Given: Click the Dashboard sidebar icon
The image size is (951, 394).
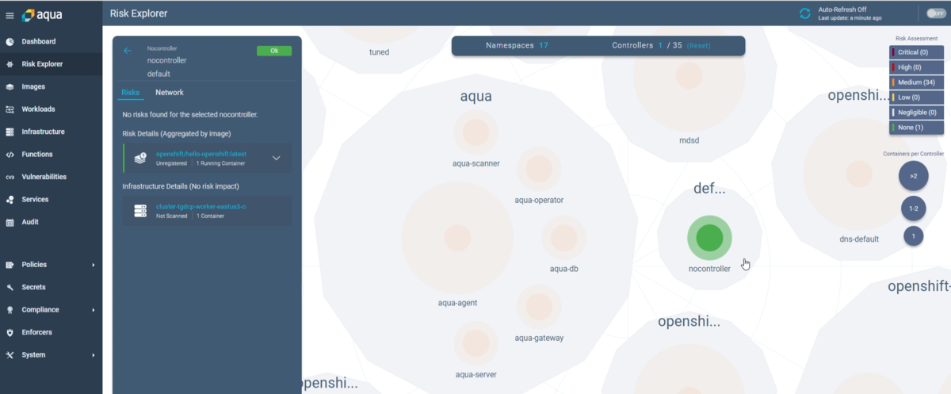Looking at the screenshot, I should point(10,41).
